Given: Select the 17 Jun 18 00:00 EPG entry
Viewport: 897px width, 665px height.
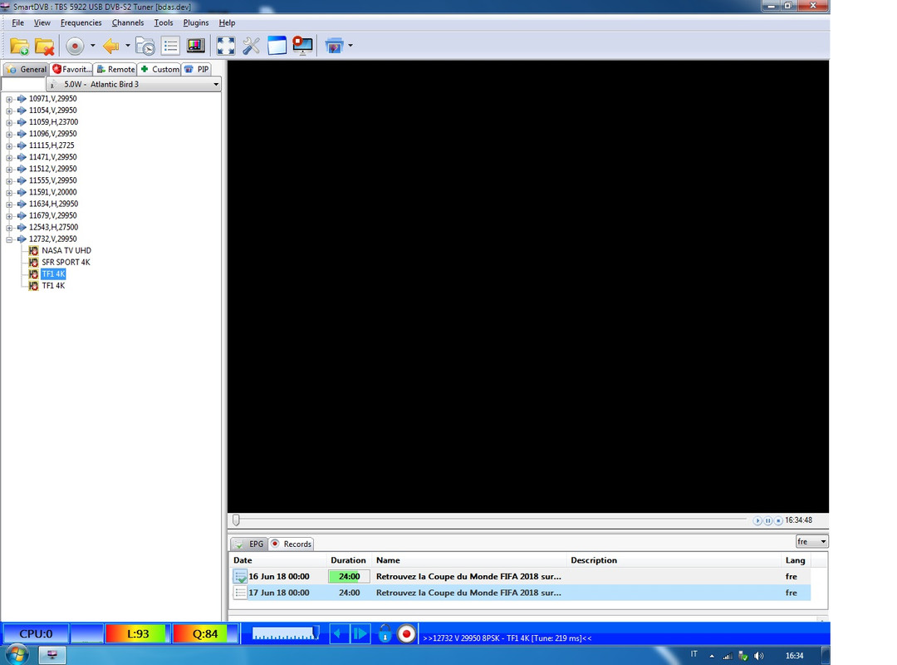Looking at the screenshot, I should 521,593.
